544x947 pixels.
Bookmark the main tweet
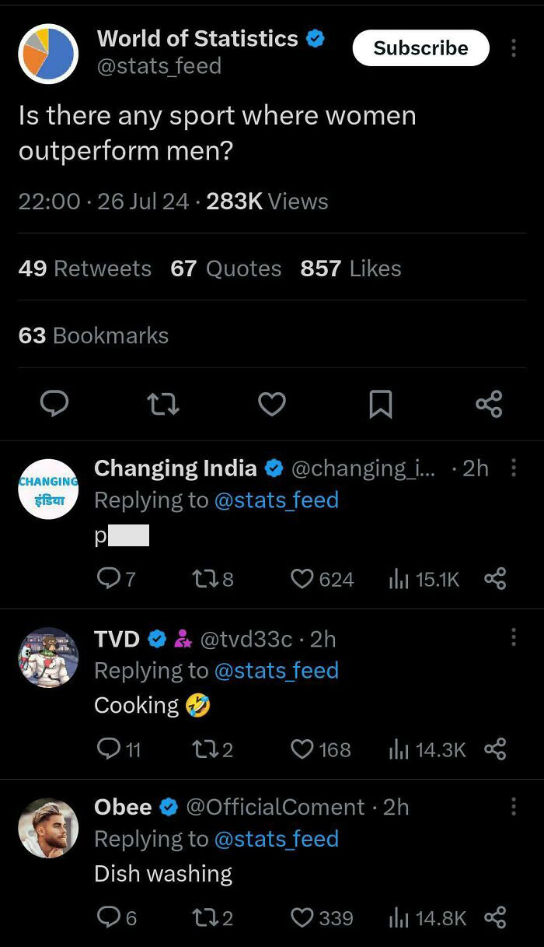[380, 404]
